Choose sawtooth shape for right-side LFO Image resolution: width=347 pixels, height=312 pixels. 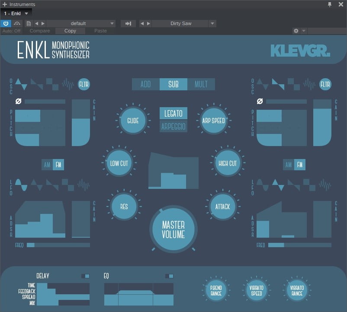coord(294,185)
